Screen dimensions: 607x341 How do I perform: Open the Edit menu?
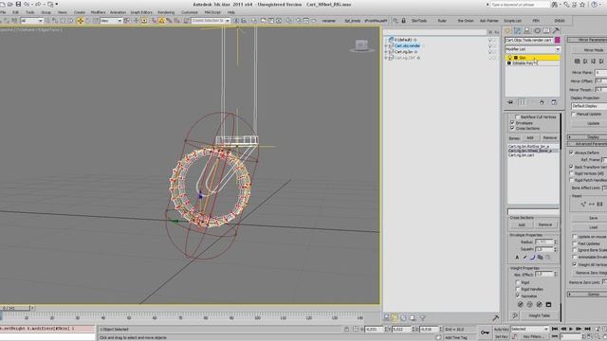coord(15,12)
